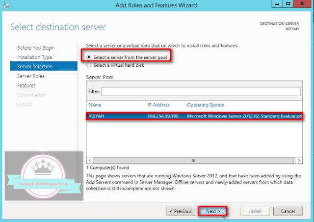Click the '1 Computer(s) found' text
314x222 pixels.
[107, 167]
